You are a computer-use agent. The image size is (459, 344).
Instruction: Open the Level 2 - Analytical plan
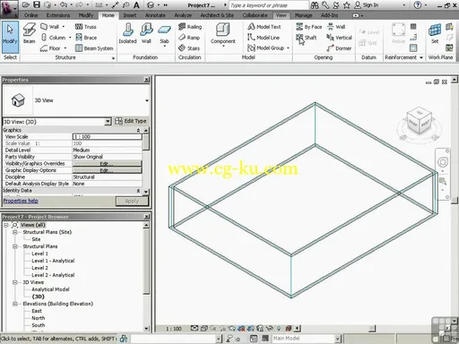click(53, 275)
